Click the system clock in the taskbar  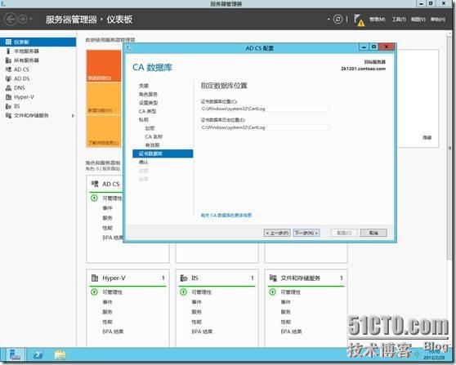tap(434, 355)
